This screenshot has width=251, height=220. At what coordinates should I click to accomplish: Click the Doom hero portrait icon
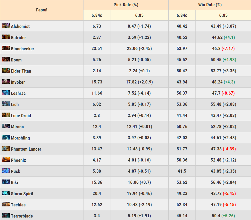(x=6, y=59)
